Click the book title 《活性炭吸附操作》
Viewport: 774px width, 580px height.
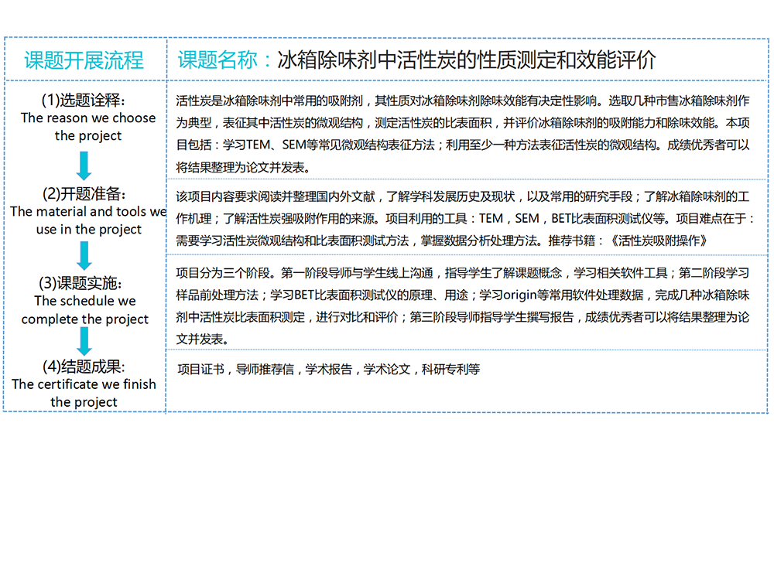point(662,241)
